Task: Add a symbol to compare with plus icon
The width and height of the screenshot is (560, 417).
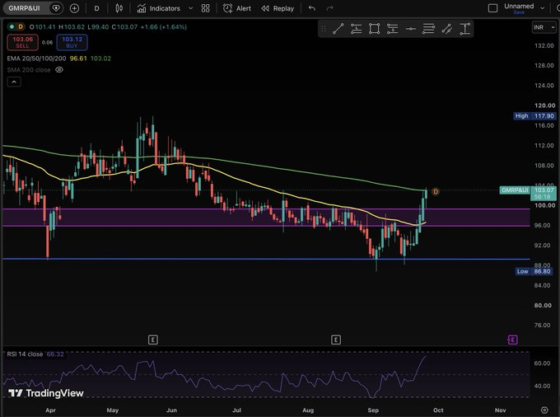Action: tap(74, 8)
